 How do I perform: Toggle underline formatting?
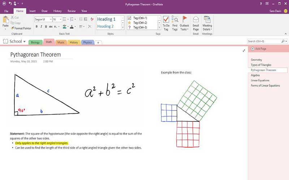pos(46,26)
